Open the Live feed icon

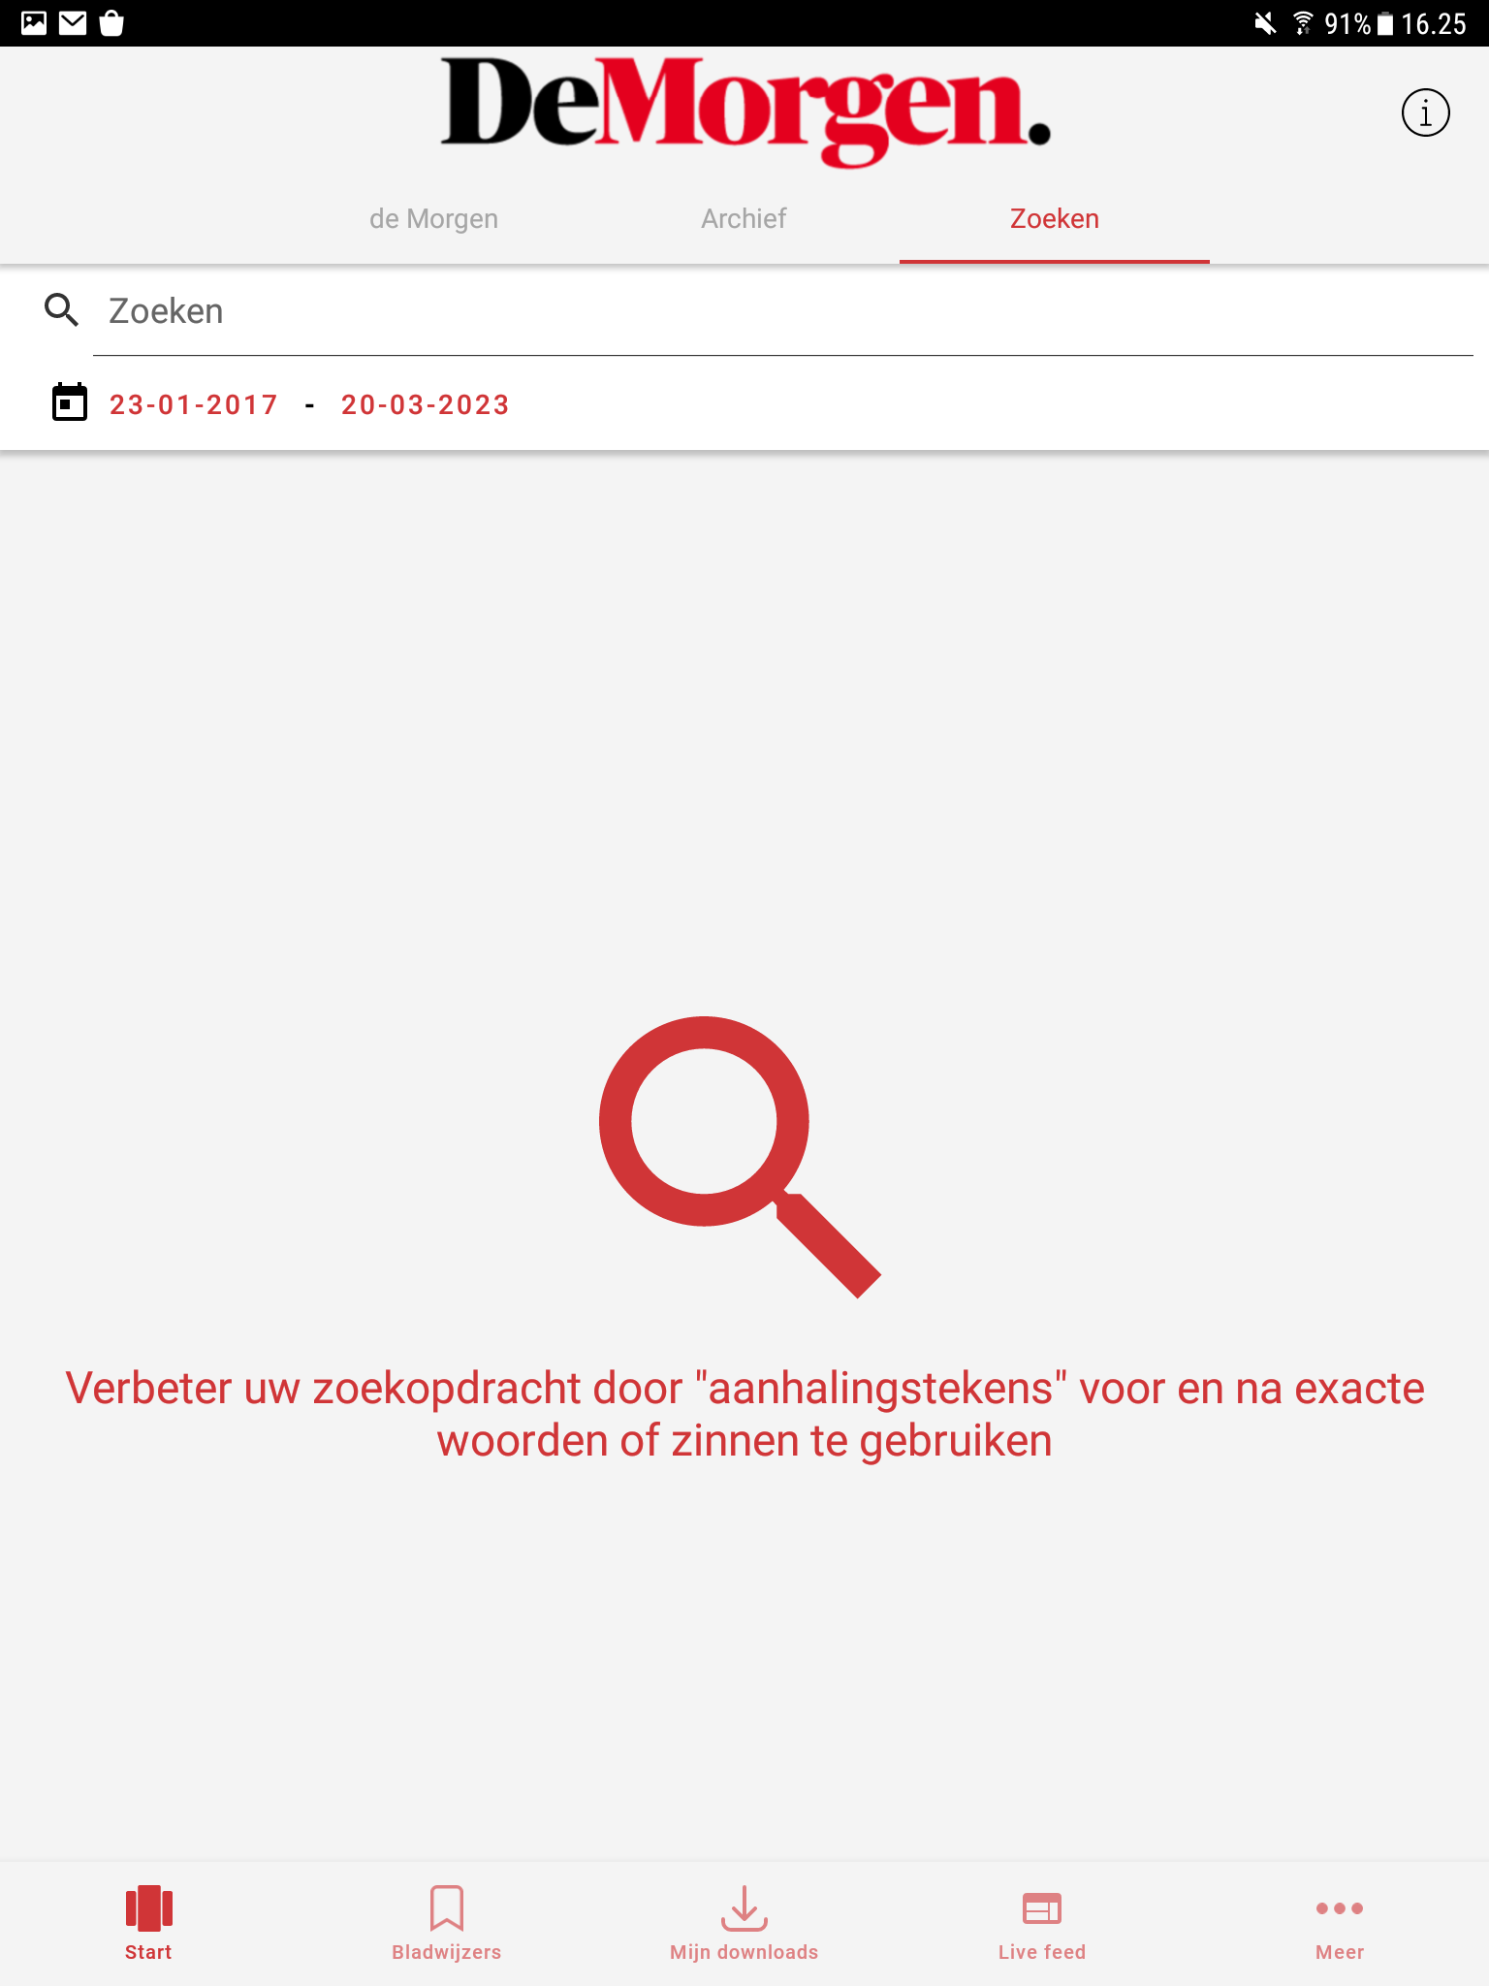[1041, 1923]
